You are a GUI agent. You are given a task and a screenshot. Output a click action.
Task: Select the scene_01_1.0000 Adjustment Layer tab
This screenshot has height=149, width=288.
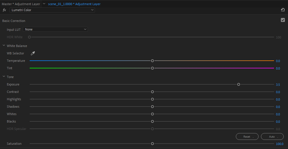[74, 4]
